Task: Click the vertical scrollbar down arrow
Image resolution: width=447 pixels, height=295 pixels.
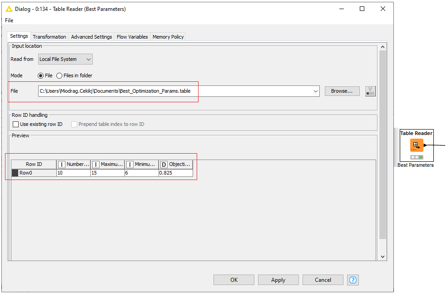Action: [382, 257]
